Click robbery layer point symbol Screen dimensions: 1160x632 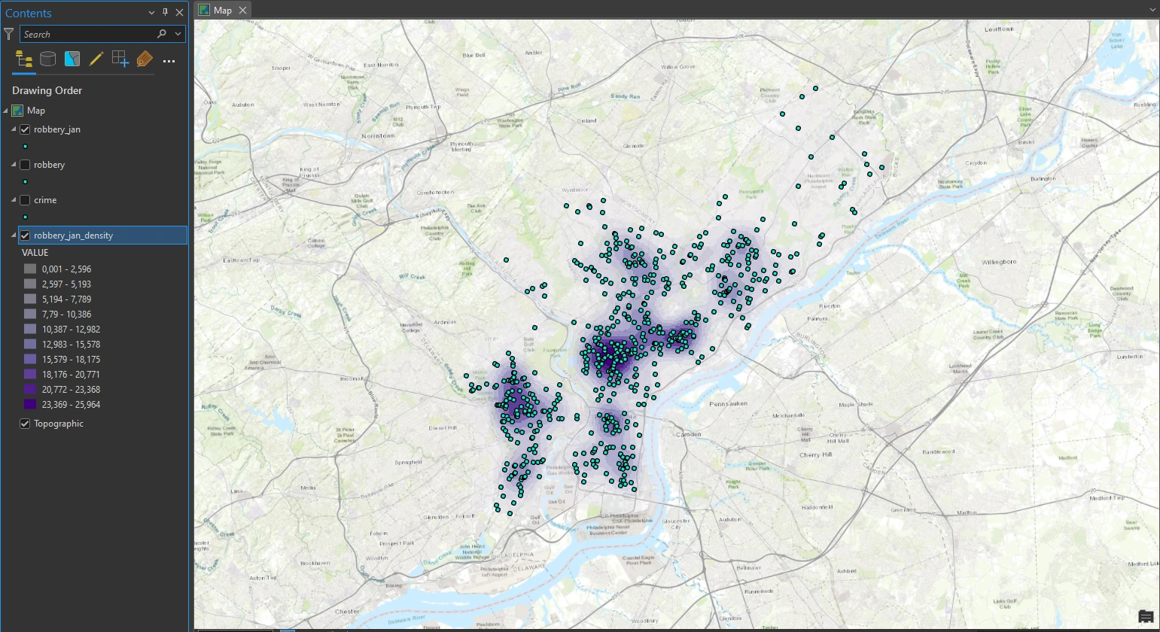click(26, 182)
